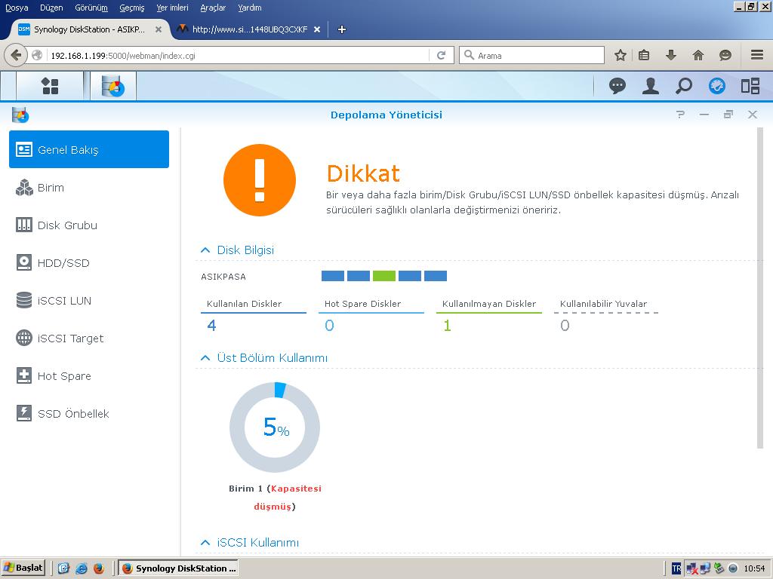Go to Hot Spare section
Viewport: 773px width, 579px height.
[64, 376]
